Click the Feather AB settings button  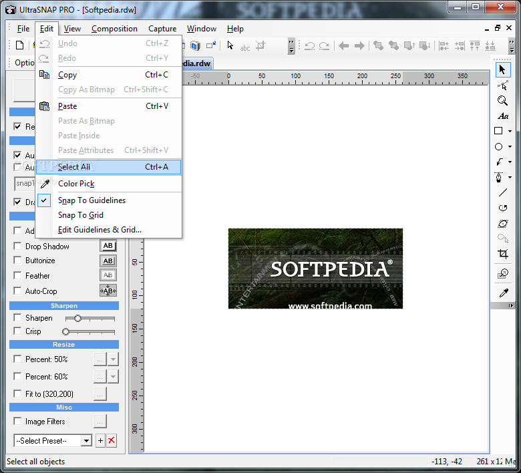tap(108, 275)
